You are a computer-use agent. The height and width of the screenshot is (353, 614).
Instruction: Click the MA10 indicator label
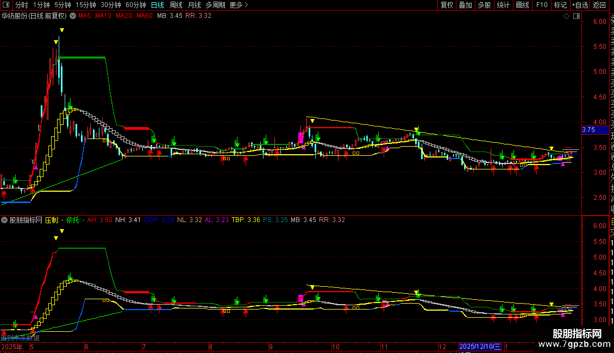coord(104,16)
